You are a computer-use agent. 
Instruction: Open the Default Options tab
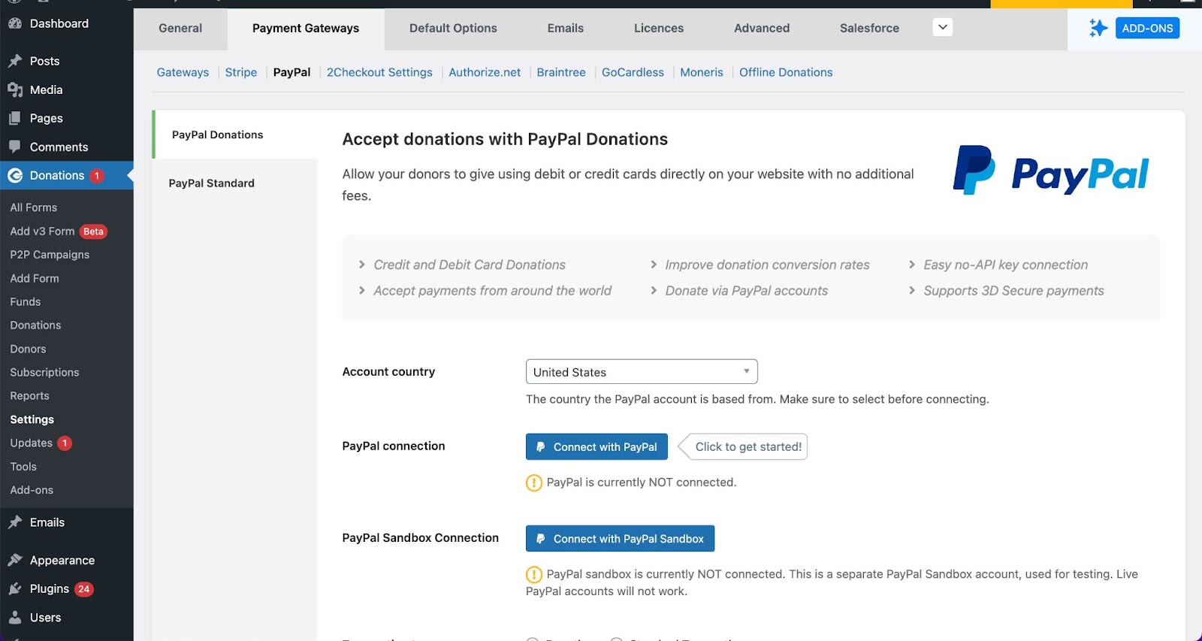click(x=453, y=29)
